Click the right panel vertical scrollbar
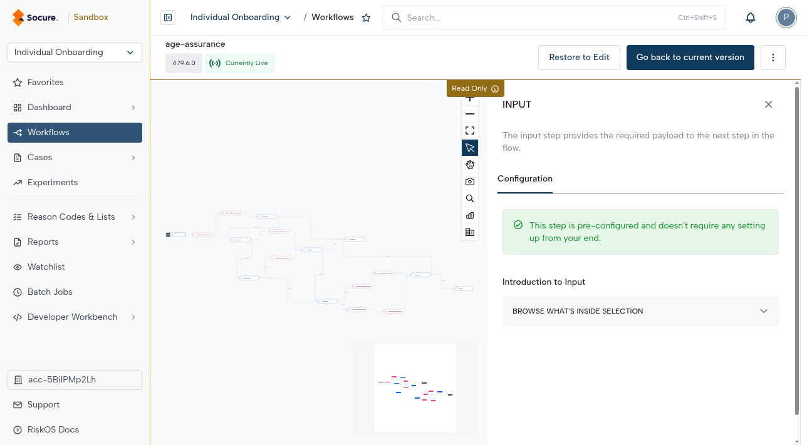The image size is (807, 445). [797, 250]
